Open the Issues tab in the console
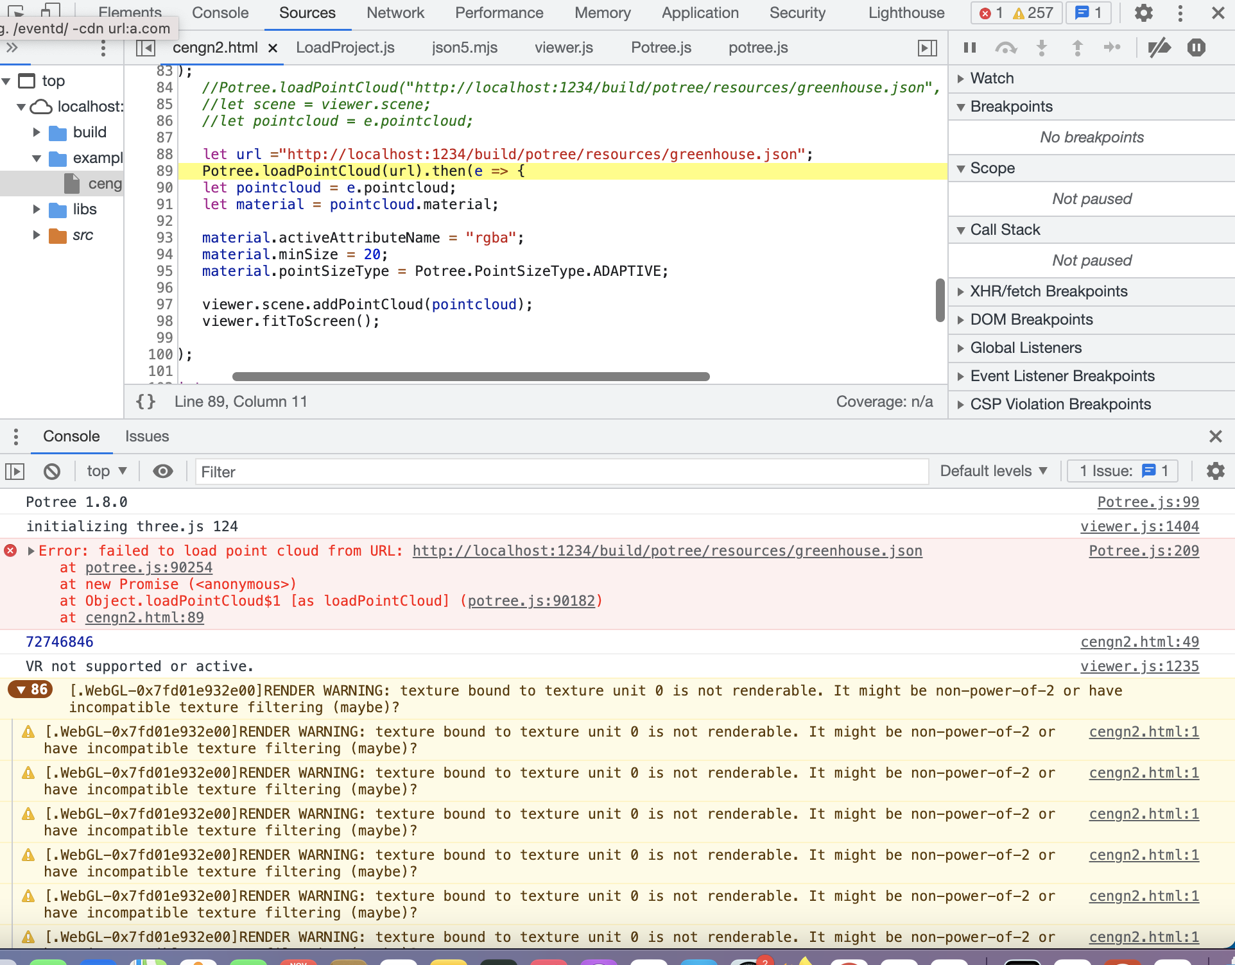The height and width of the screenshot is (965, 1235). point(146,436)
